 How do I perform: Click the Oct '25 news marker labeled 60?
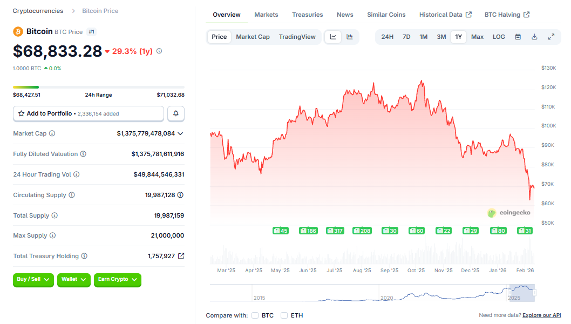click(417, 231)
